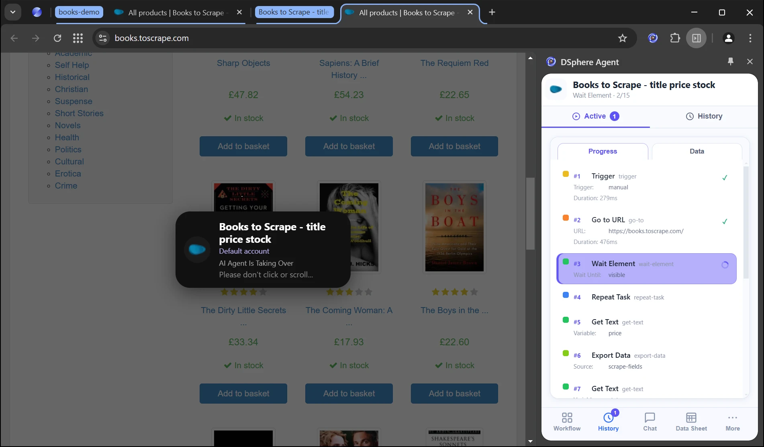
Task: Select the Active tab in agent panel
Action: [x=596, y=116]
